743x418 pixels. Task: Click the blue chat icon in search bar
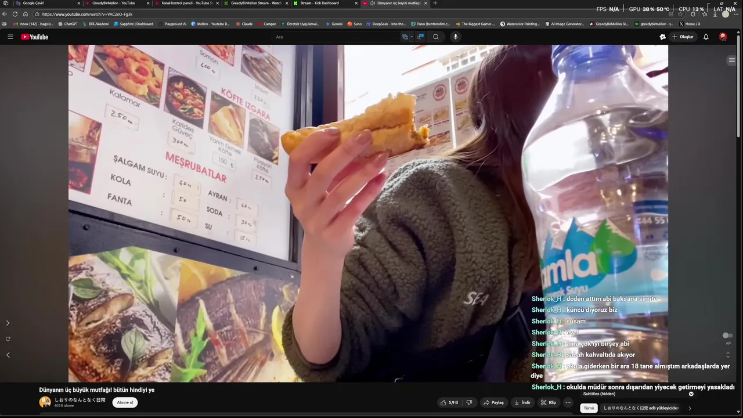pos(420,37)
